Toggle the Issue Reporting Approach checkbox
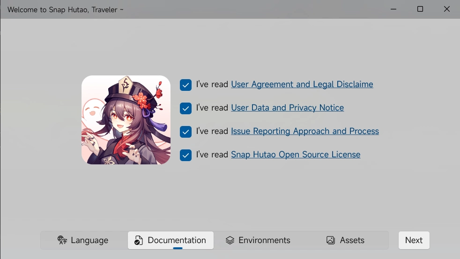 click(185, 132)
